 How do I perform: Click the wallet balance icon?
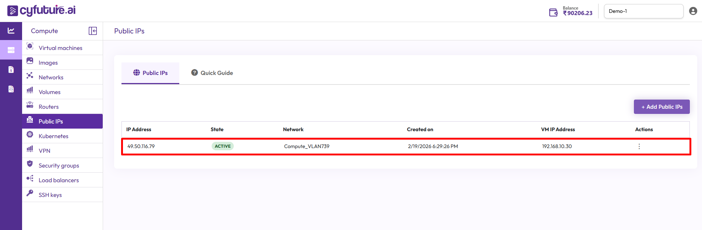[x=553, y=12]
